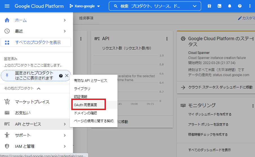Click すべてのプロダクトを表示 button
255x157 pixels.
(x=36, y=42)
